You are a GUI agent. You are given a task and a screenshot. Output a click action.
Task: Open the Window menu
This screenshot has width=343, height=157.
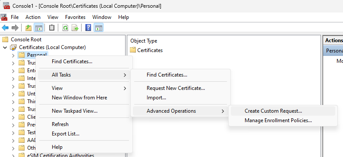point(102,17)
